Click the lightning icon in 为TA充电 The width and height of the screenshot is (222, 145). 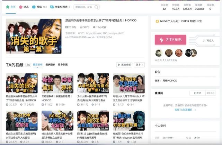coord(161,40)
